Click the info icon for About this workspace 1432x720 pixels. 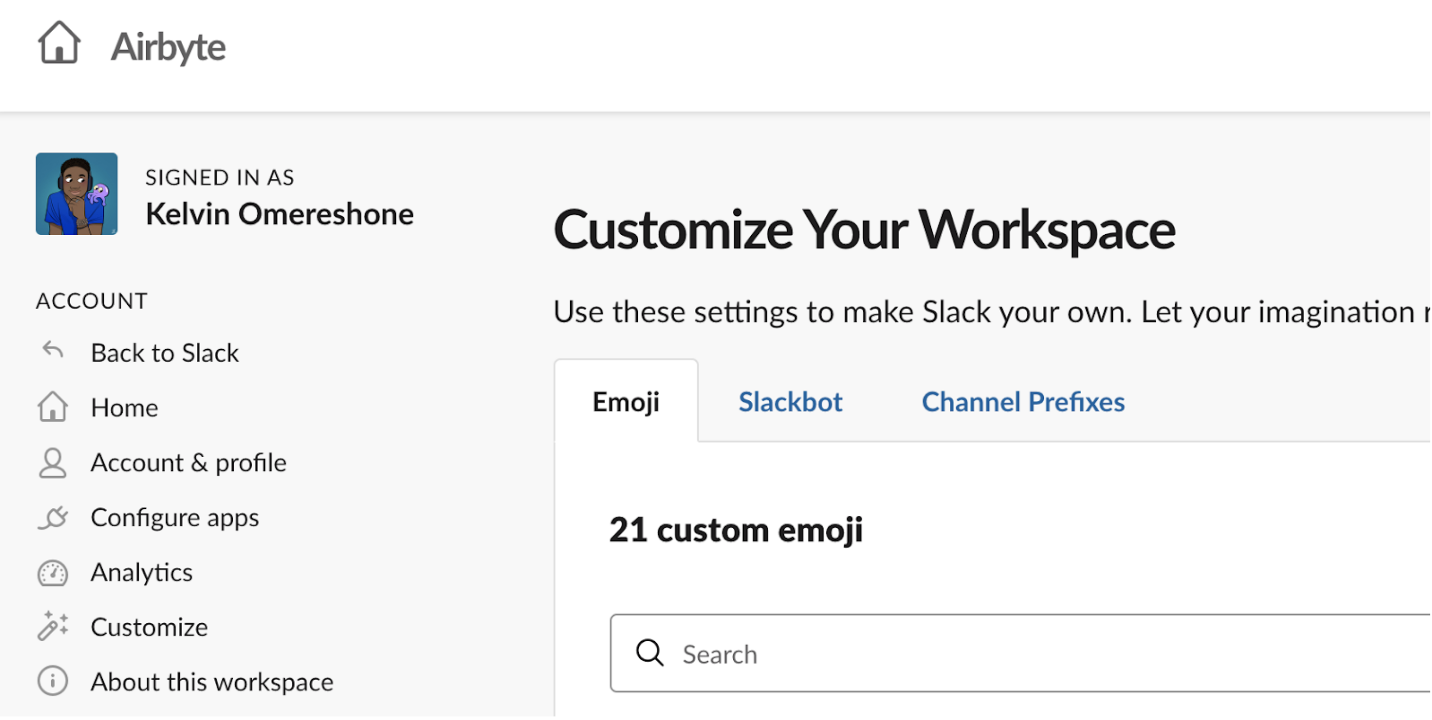[x=53, y=682]
